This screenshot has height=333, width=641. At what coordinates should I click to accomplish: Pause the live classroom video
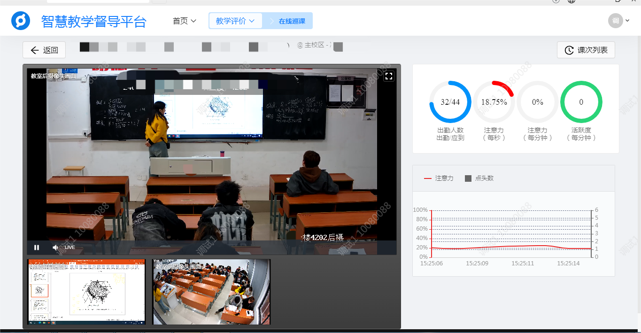pos(37,247)
